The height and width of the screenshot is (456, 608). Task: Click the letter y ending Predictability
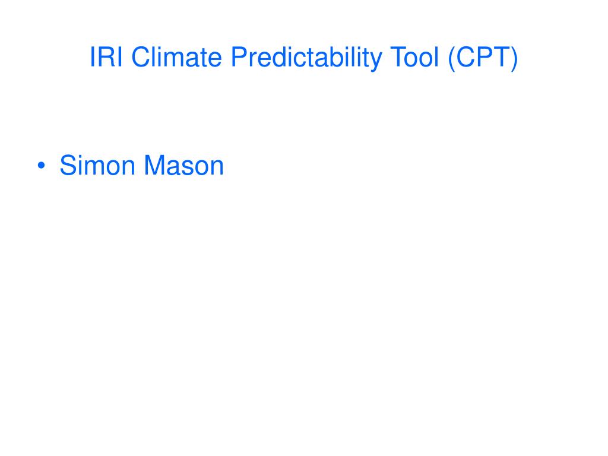pos(376,62)
